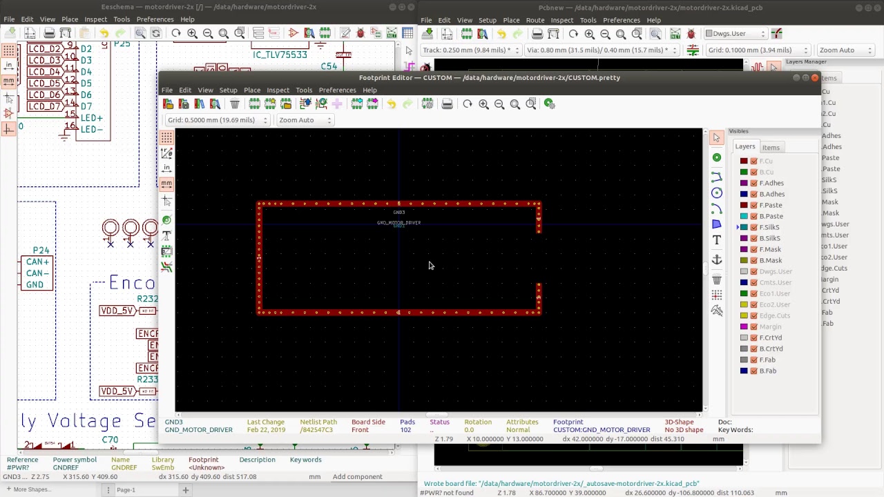Open the Via size dropdown in Pcbnew
Image resolution: width=884 pixels, height=497 pixels.
click(x=601, y=50)
